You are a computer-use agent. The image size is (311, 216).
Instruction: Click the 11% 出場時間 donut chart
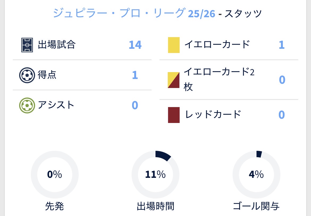pos(155,174)
